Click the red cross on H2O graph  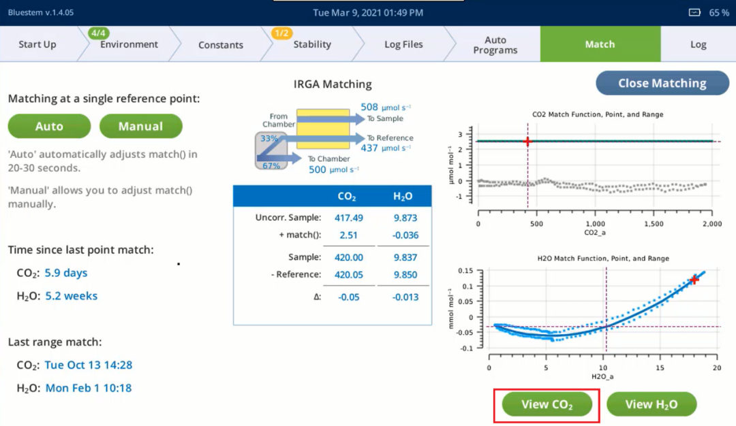(694, 280)
